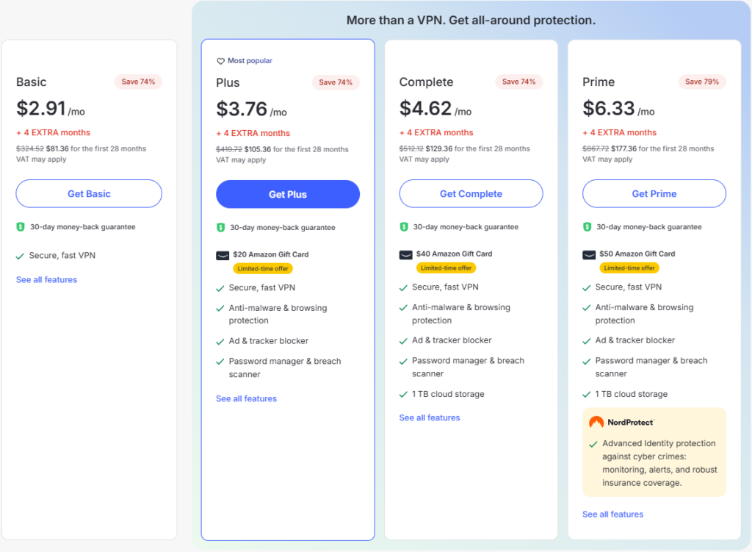Image resolution: width=752 pixels, height=552 pixels.
Task: Click the green shield icon in Prime plan
Action: click(x=587, y=227)
